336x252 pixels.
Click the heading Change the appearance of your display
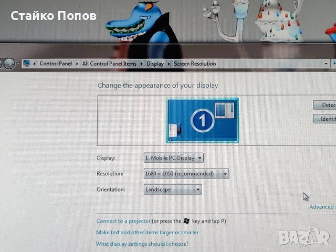[157, 86]
